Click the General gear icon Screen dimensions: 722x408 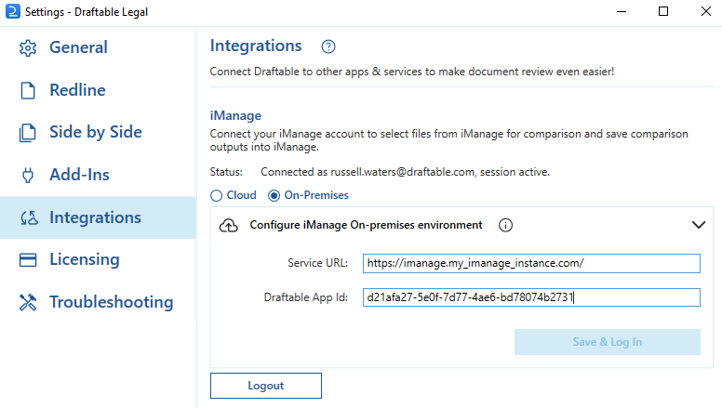click(x=28, y=47)
